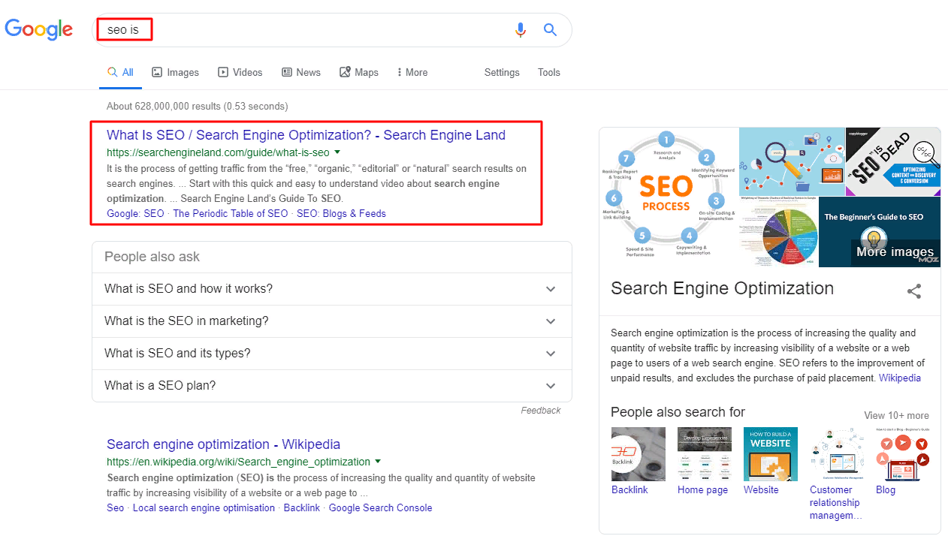Click the Tools button
The image size is (948, 536).
[548, 73]
